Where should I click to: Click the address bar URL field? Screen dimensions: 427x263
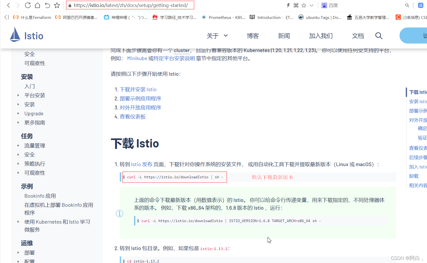[130, 5]
